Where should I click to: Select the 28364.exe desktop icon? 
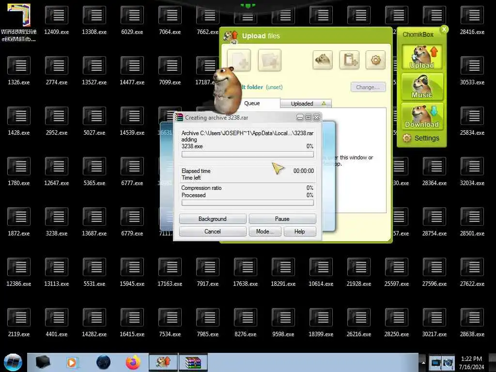click(x=434, y=171)
